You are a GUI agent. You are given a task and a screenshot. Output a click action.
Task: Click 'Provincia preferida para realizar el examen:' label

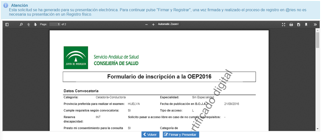94,104
